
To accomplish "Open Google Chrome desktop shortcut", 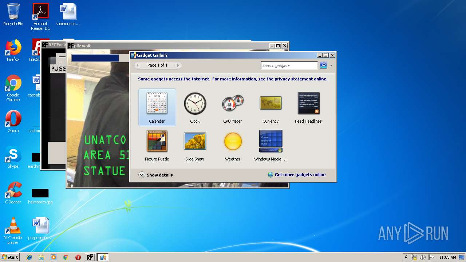I will point(13,88).
